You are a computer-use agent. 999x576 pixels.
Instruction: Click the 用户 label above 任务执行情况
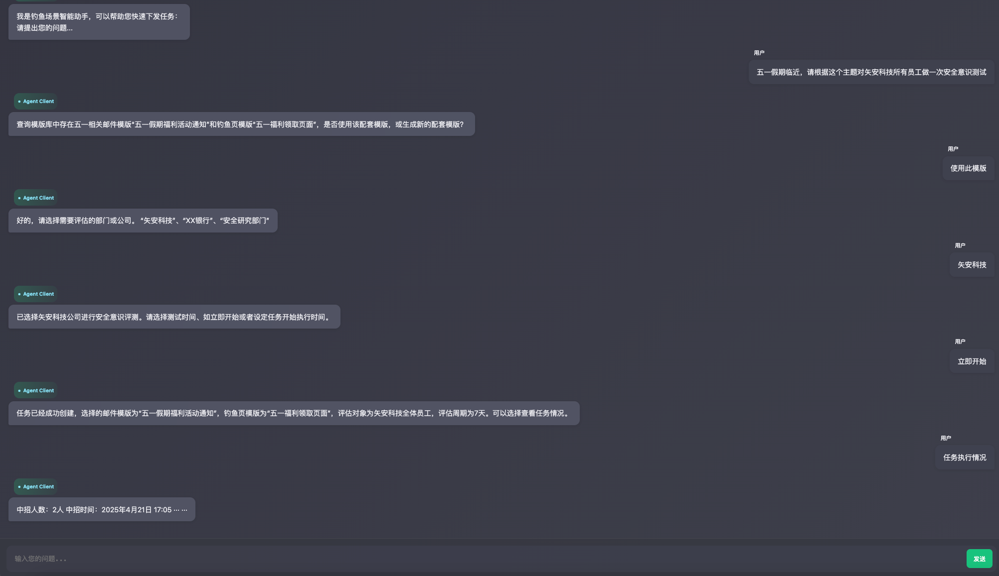click(945, 438)
